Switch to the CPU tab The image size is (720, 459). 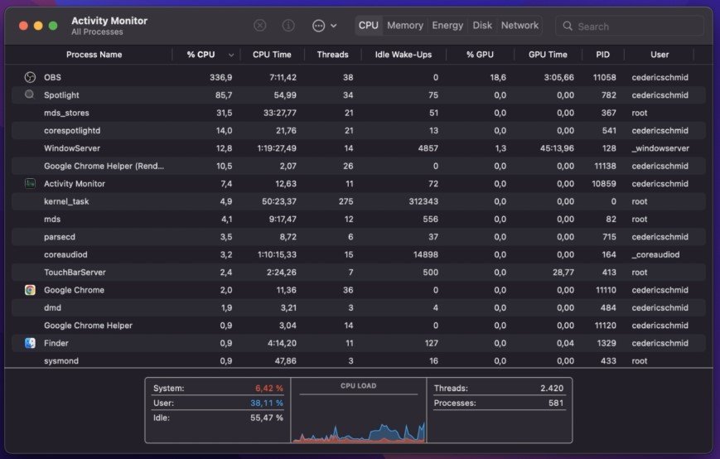(368, 25)
